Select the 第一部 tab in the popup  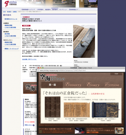(x=52, y=85)
